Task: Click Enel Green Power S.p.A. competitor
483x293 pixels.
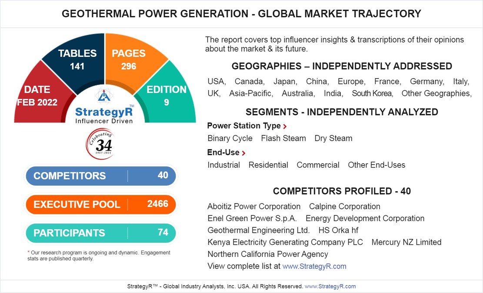Action: 252,219
